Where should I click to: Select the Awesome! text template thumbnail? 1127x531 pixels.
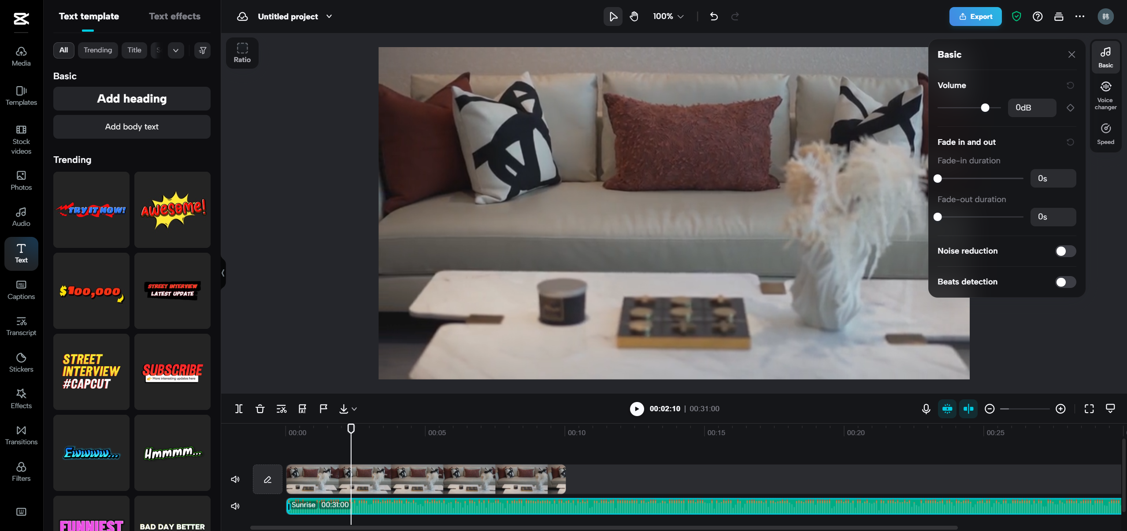click(x=172, y=210)
